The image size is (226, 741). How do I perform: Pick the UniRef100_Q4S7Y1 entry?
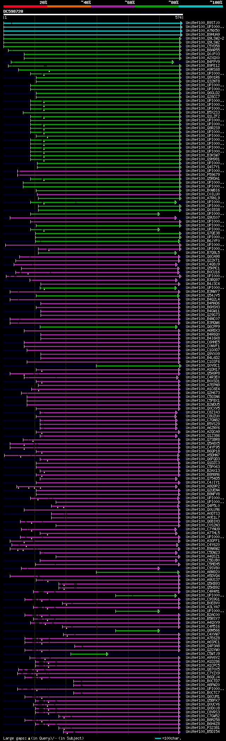click(x=203, y=167)
